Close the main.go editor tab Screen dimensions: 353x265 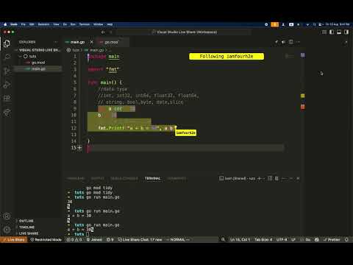92,42
